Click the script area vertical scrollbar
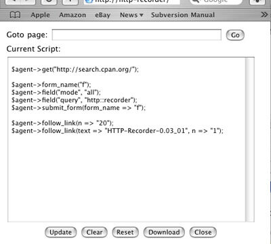The height and width of the screenshot is (244, 271). point(249,140)
